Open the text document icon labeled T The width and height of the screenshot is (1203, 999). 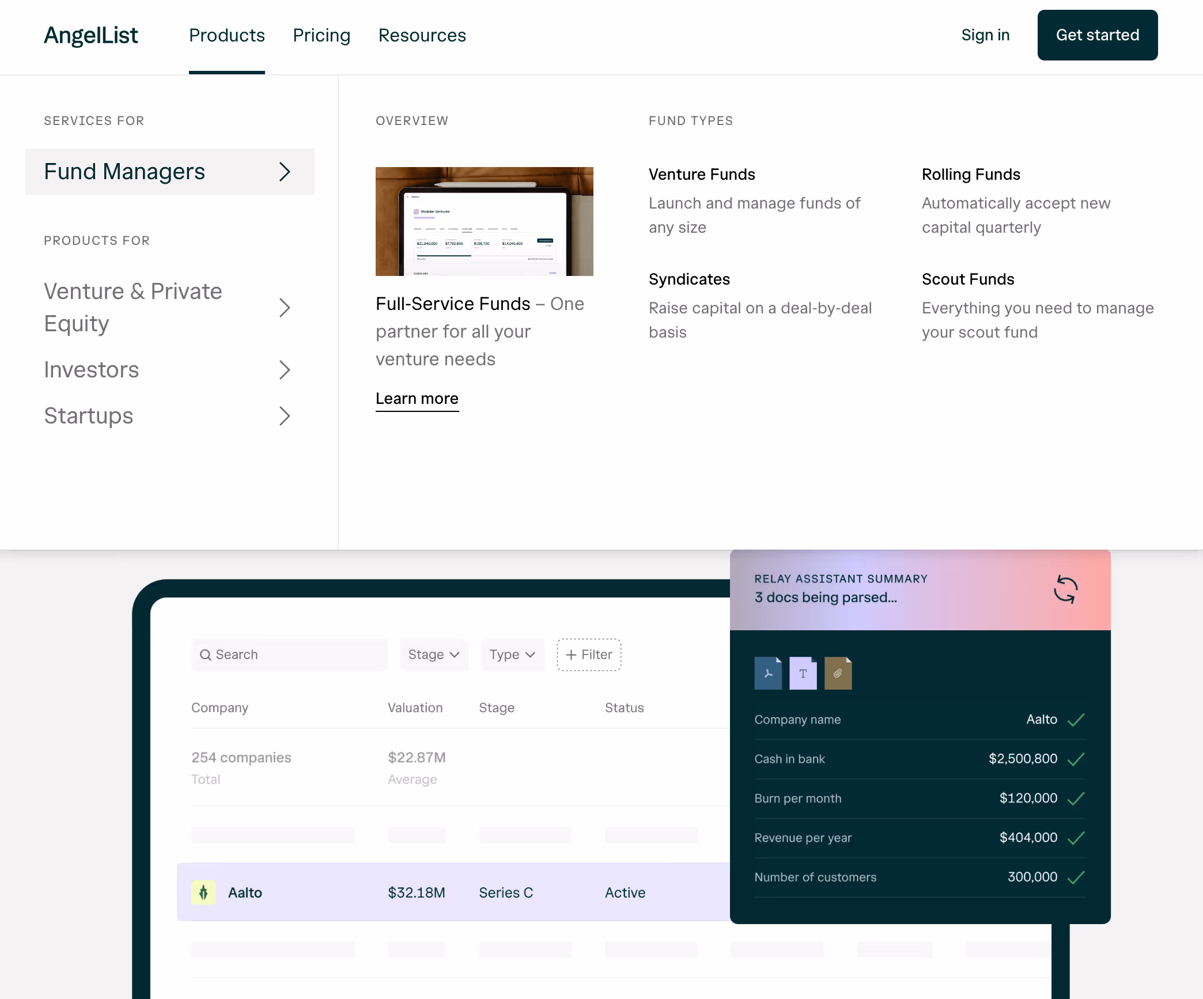pyautogui.click(x=803, y=673)
